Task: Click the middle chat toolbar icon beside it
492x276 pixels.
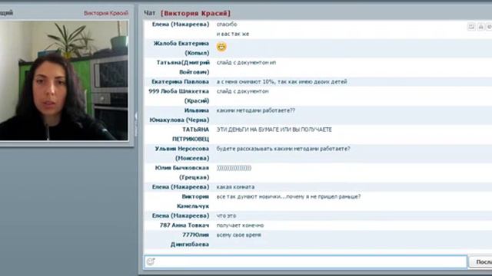Action: coord(480,27)
